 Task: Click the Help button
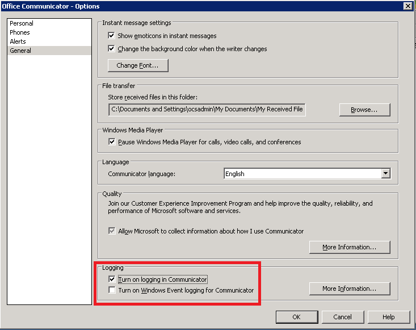(389, 317)
